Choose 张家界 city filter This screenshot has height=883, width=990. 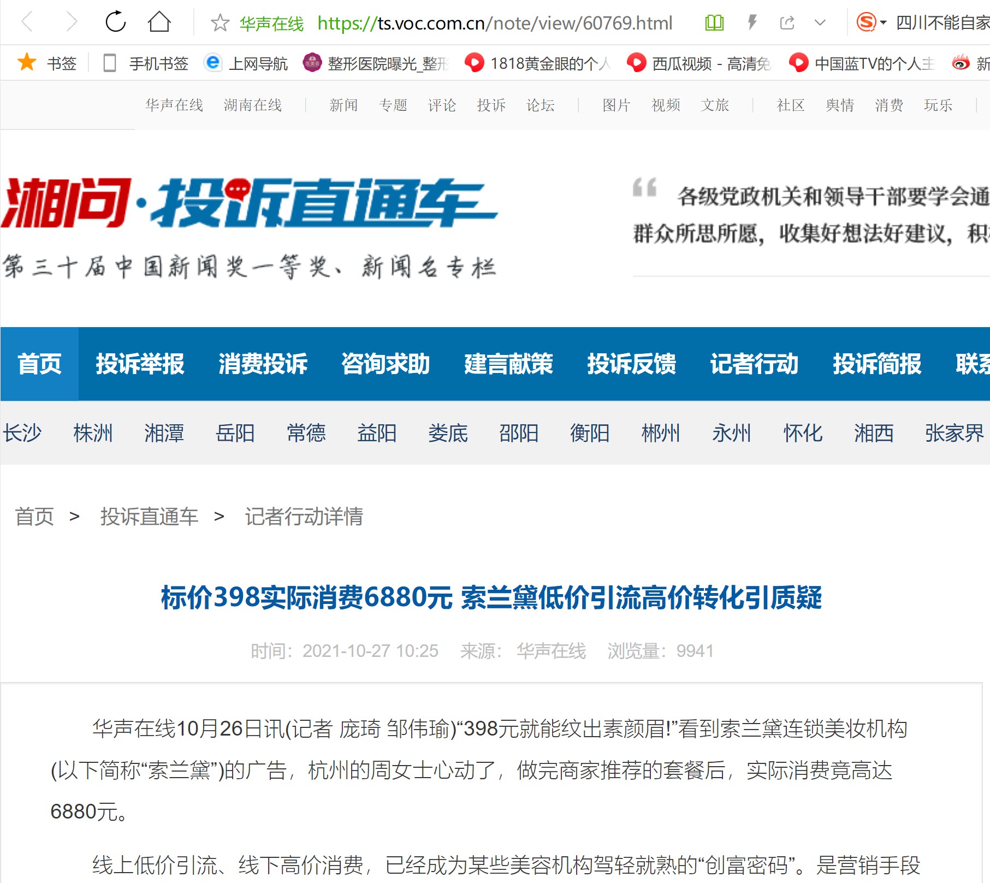tap(954, 433)
